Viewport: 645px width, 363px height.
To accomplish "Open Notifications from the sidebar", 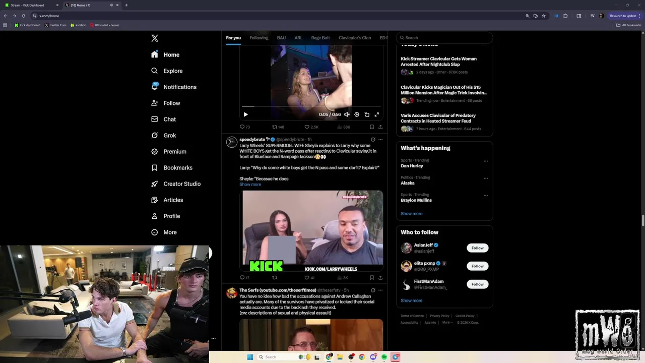I will [173, 87].
